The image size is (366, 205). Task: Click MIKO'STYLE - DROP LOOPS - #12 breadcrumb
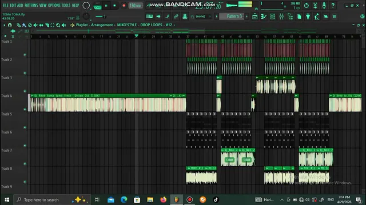(x=145, y=25)
